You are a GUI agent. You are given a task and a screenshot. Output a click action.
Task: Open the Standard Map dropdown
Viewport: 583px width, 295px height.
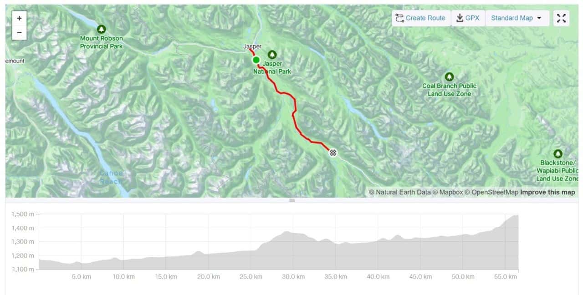coord(517,18)
